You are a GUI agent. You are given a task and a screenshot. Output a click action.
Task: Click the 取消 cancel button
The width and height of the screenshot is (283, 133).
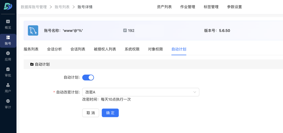click(x=91, y=113)
